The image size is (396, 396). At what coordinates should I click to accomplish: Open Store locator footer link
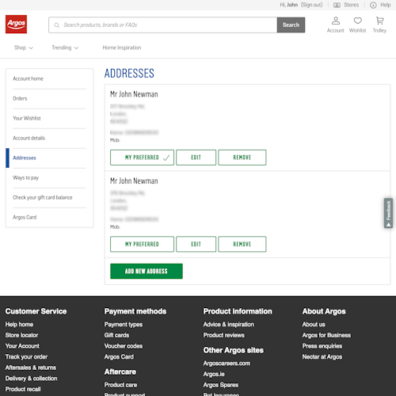[21, 335]
